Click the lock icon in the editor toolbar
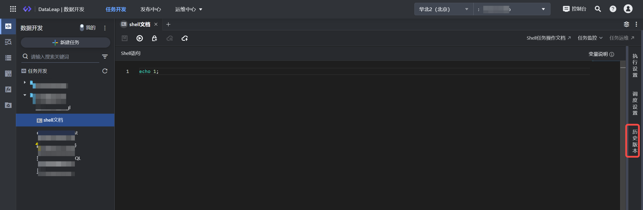 click(155, 38)
